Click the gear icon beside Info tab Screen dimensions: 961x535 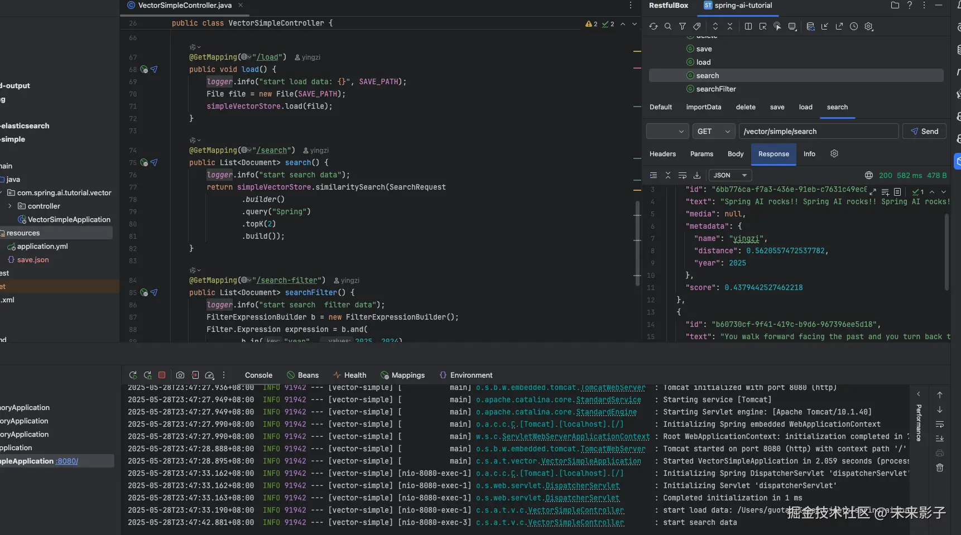pyautogui.click(x=834, y=154)
